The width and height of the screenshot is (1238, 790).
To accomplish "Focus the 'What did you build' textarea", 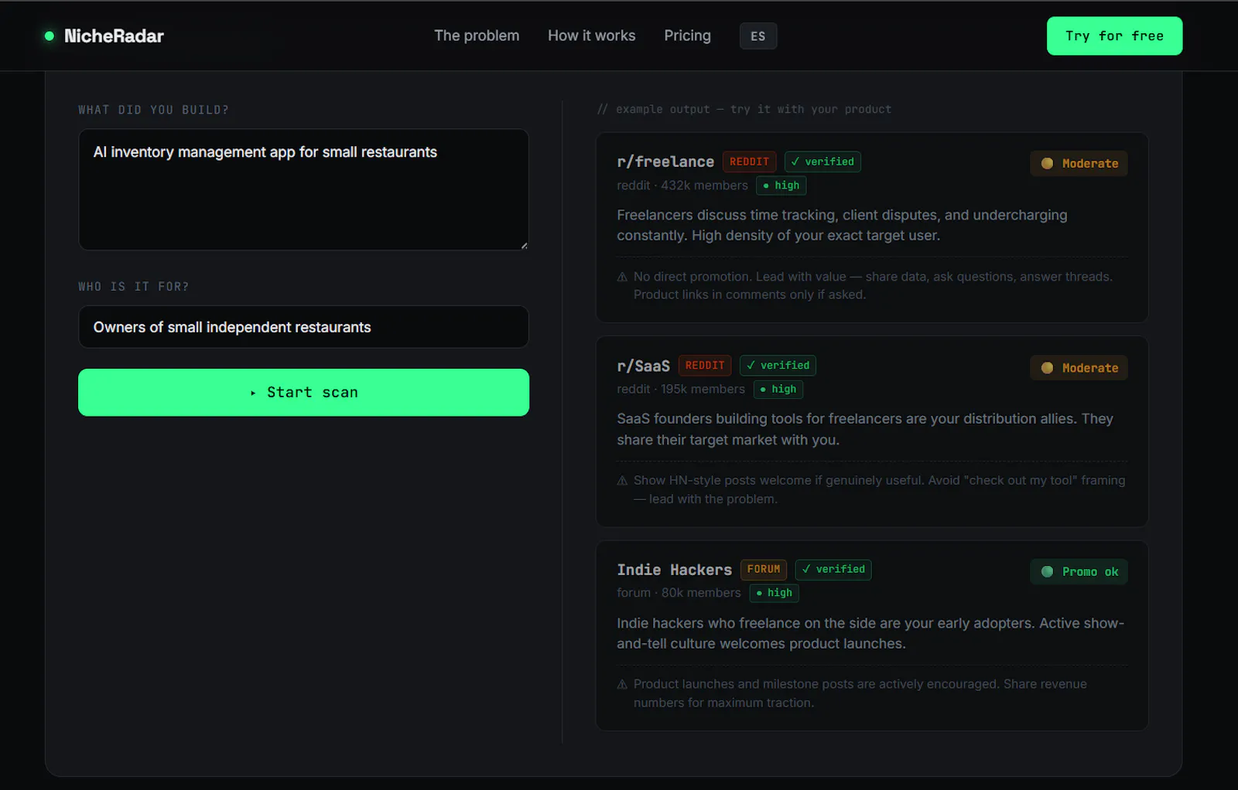I will point(303,189).
